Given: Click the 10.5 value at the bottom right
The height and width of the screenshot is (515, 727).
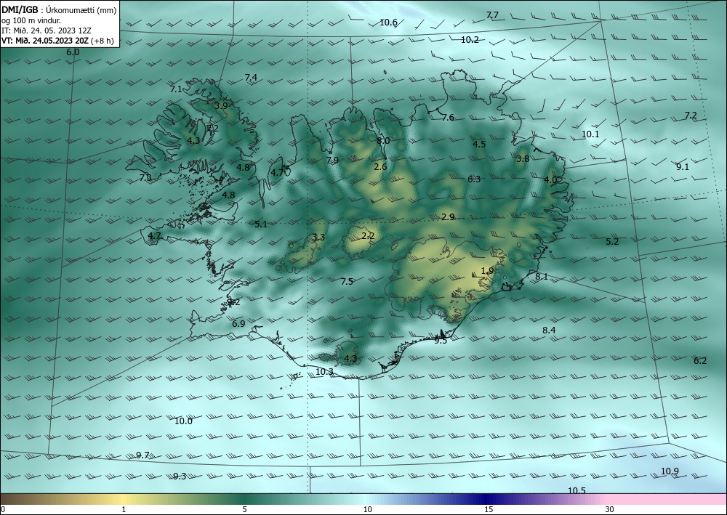Looking at the screenshot, I should 577,491.
